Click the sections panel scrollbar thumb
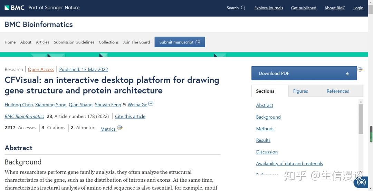373x191 pixels. point(361,119)
